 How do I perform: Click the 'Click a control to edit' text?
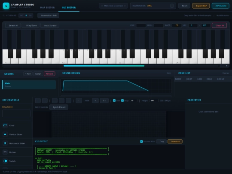click(208, 112)
